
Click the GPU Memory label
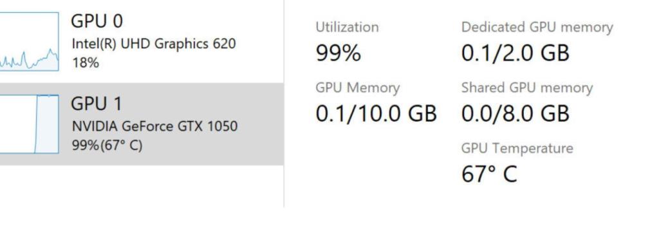coord(358,87)
